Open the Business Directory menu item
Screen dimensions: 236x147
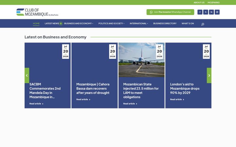click(x=165, y=24)
